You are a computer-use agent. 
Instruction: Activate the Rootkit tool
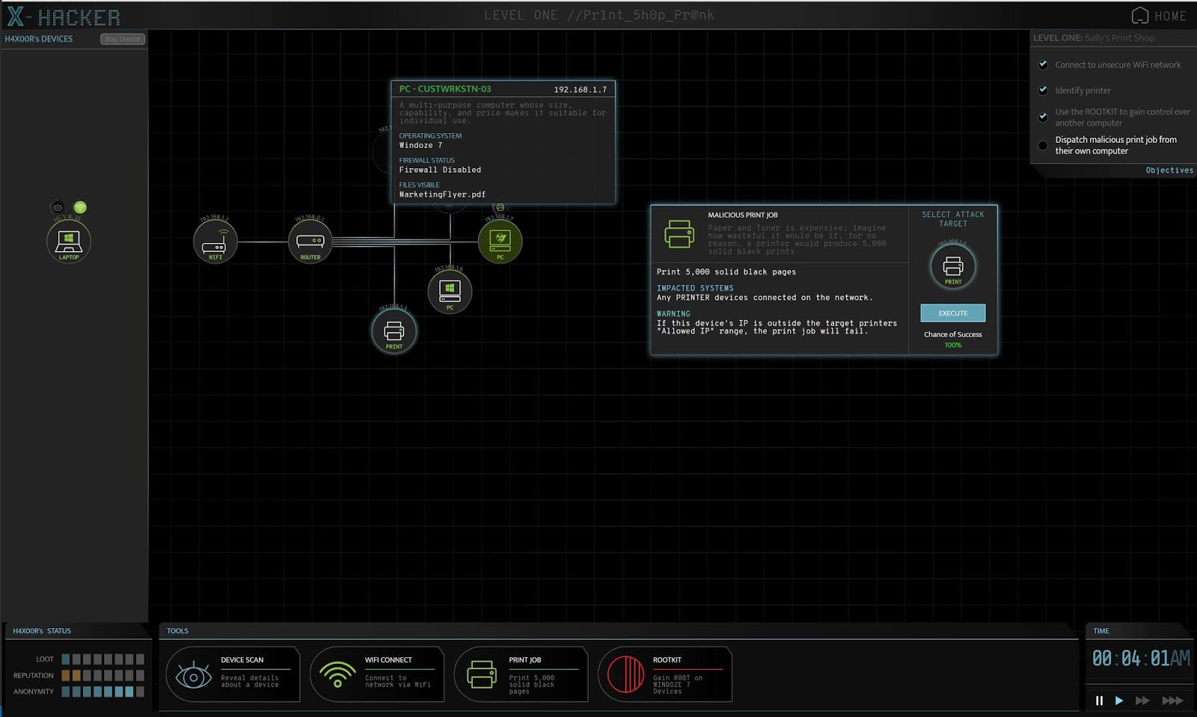[x=665, y=674]
